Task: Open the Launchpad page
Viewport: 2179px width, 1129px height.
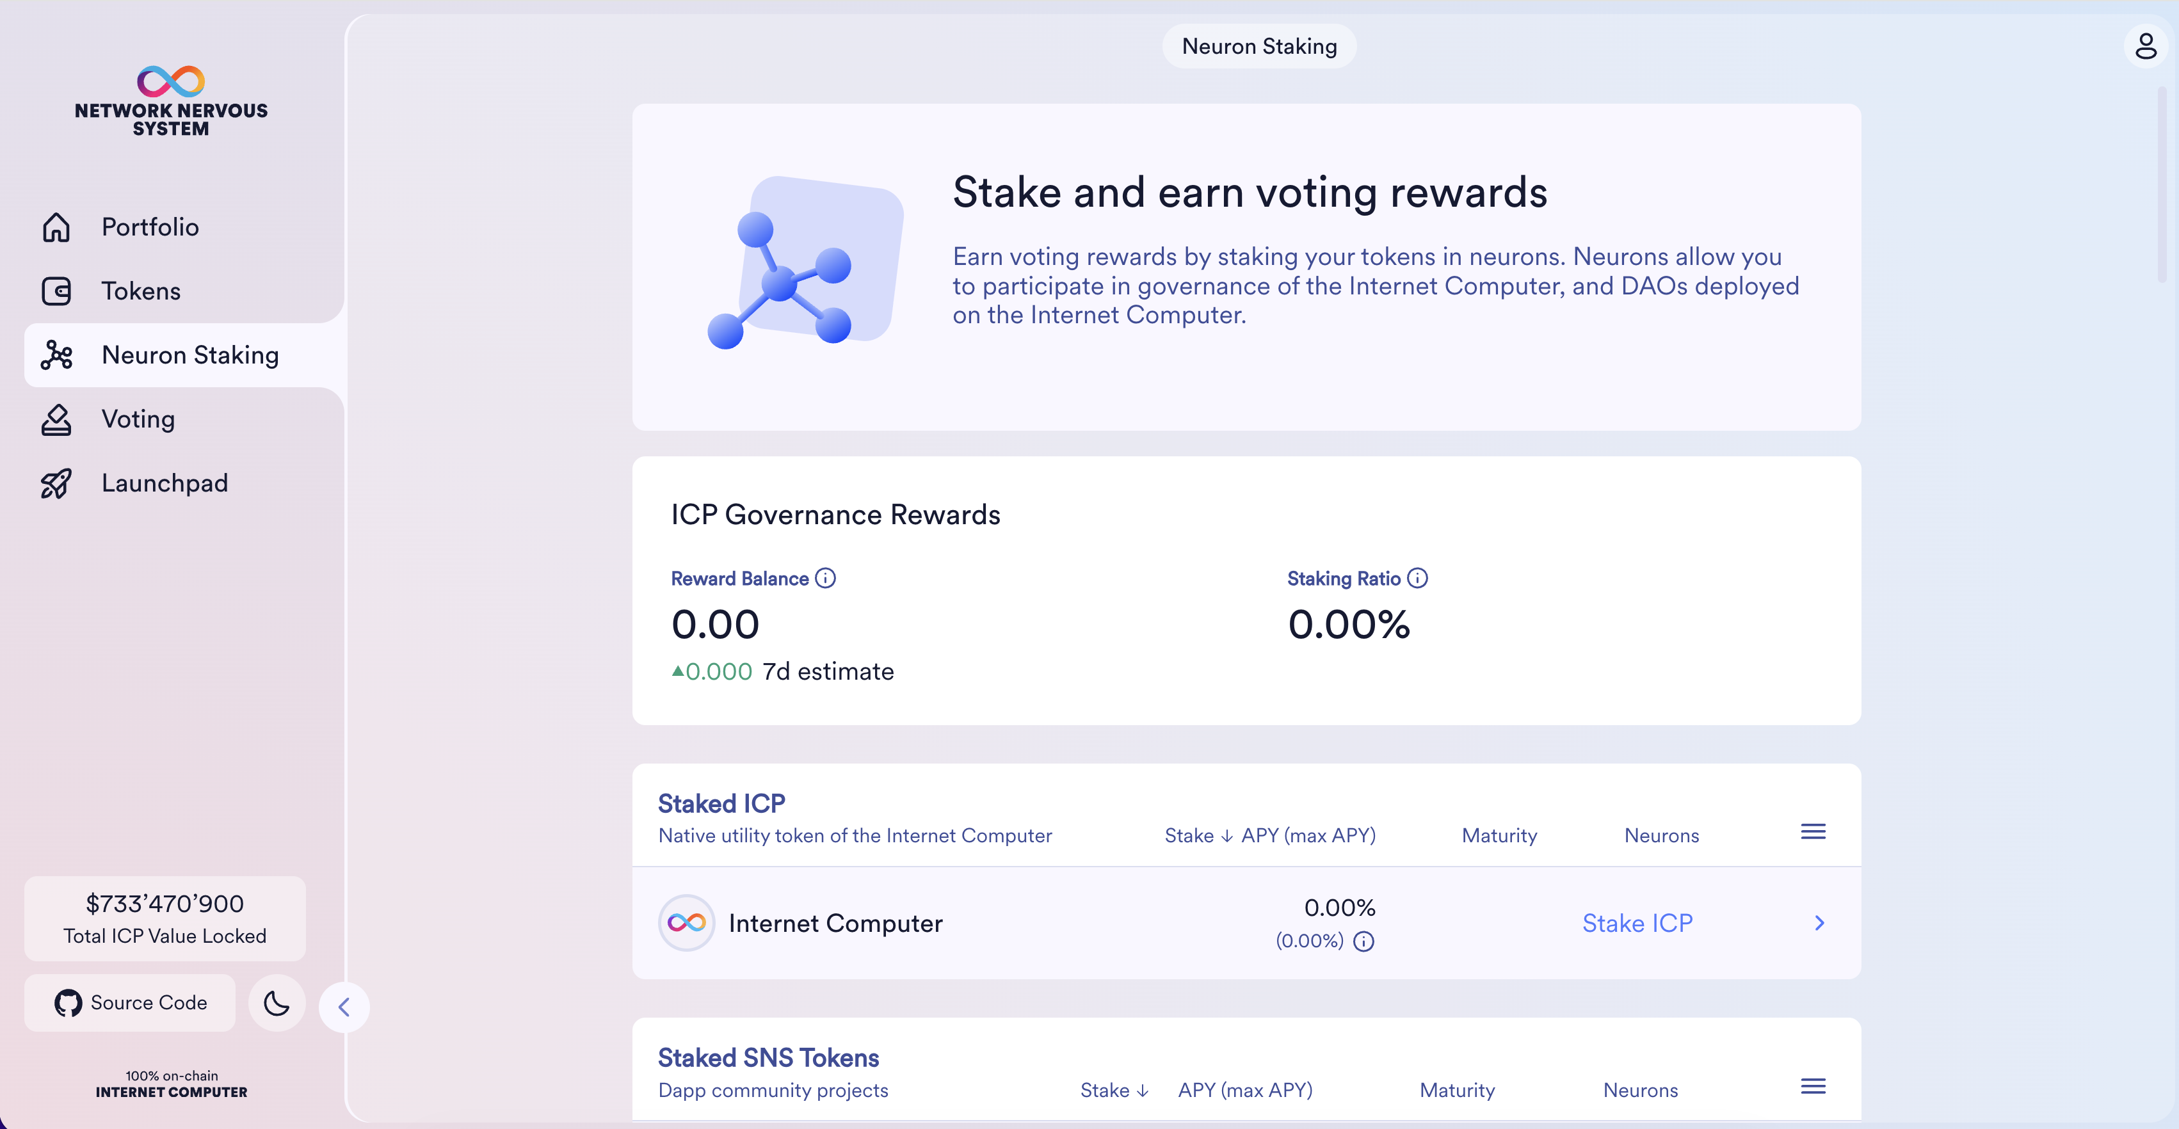Action: coord(164,483)
